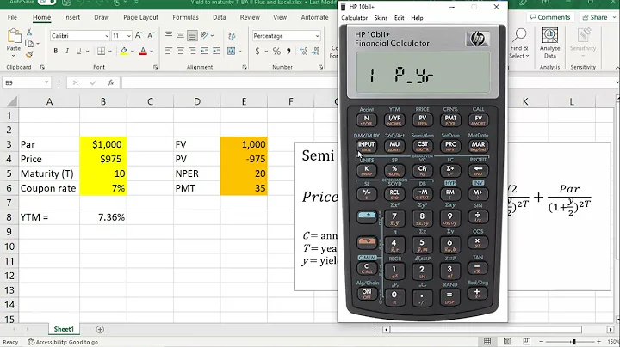
Task: Apply the red font color
Action: [143, 51]
